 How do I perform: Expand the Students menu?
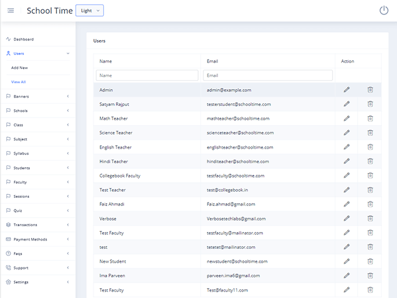point(38,168)
